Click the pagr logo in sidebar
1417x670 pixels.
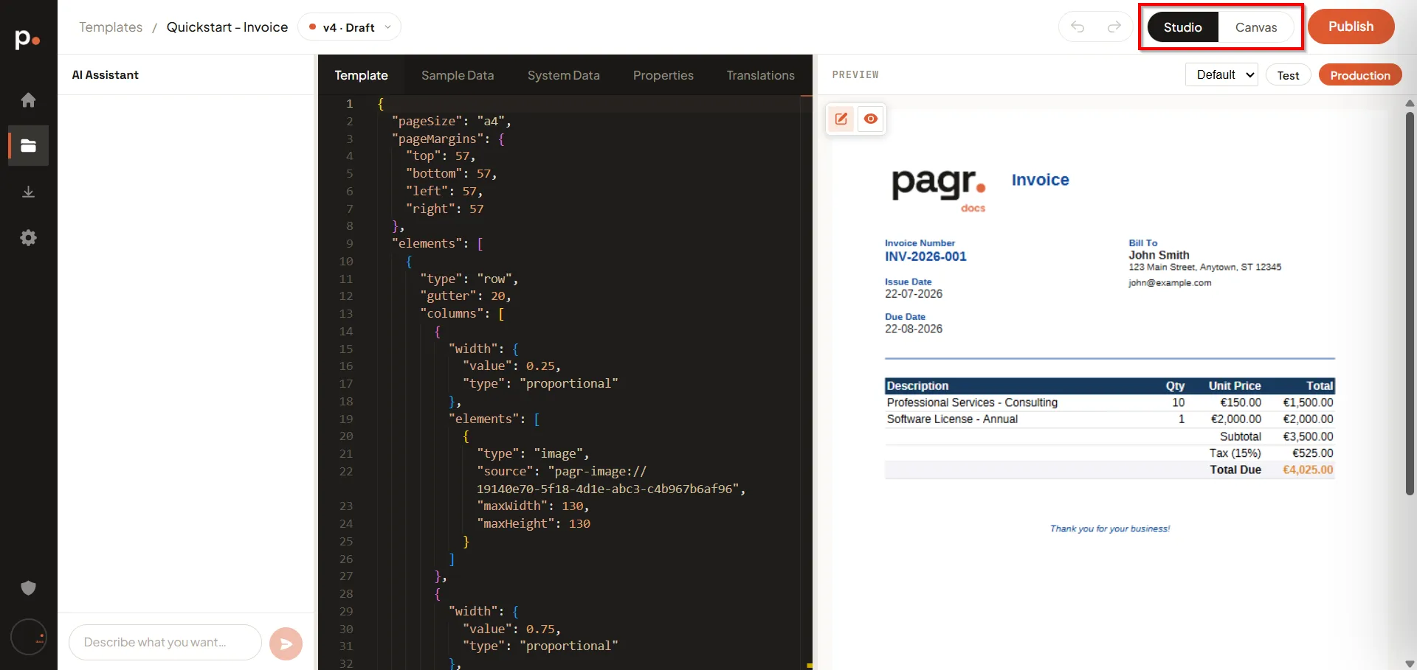(27, 38)
